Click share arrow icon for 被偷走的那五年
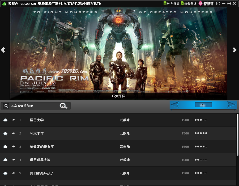The width and height of the screenshot is (239, 186). coord(14,147)
